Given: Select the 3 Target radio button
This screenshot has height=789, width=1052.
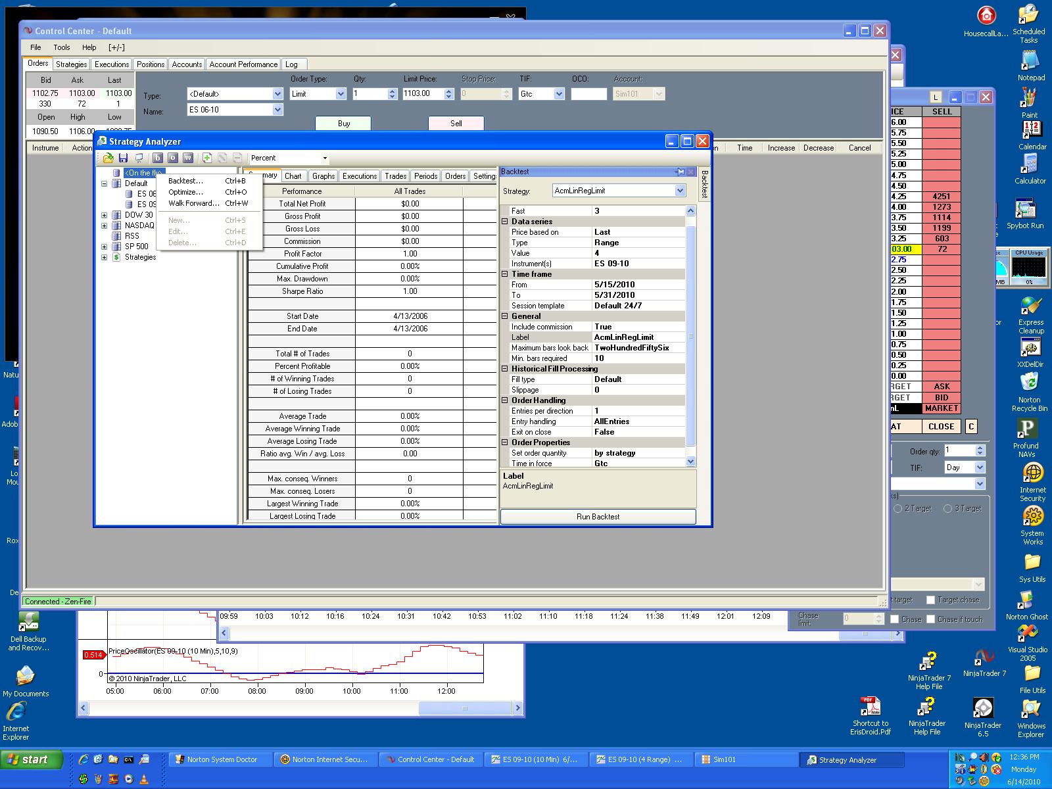Looking at the screenshot, I should [x=947, y=508].
